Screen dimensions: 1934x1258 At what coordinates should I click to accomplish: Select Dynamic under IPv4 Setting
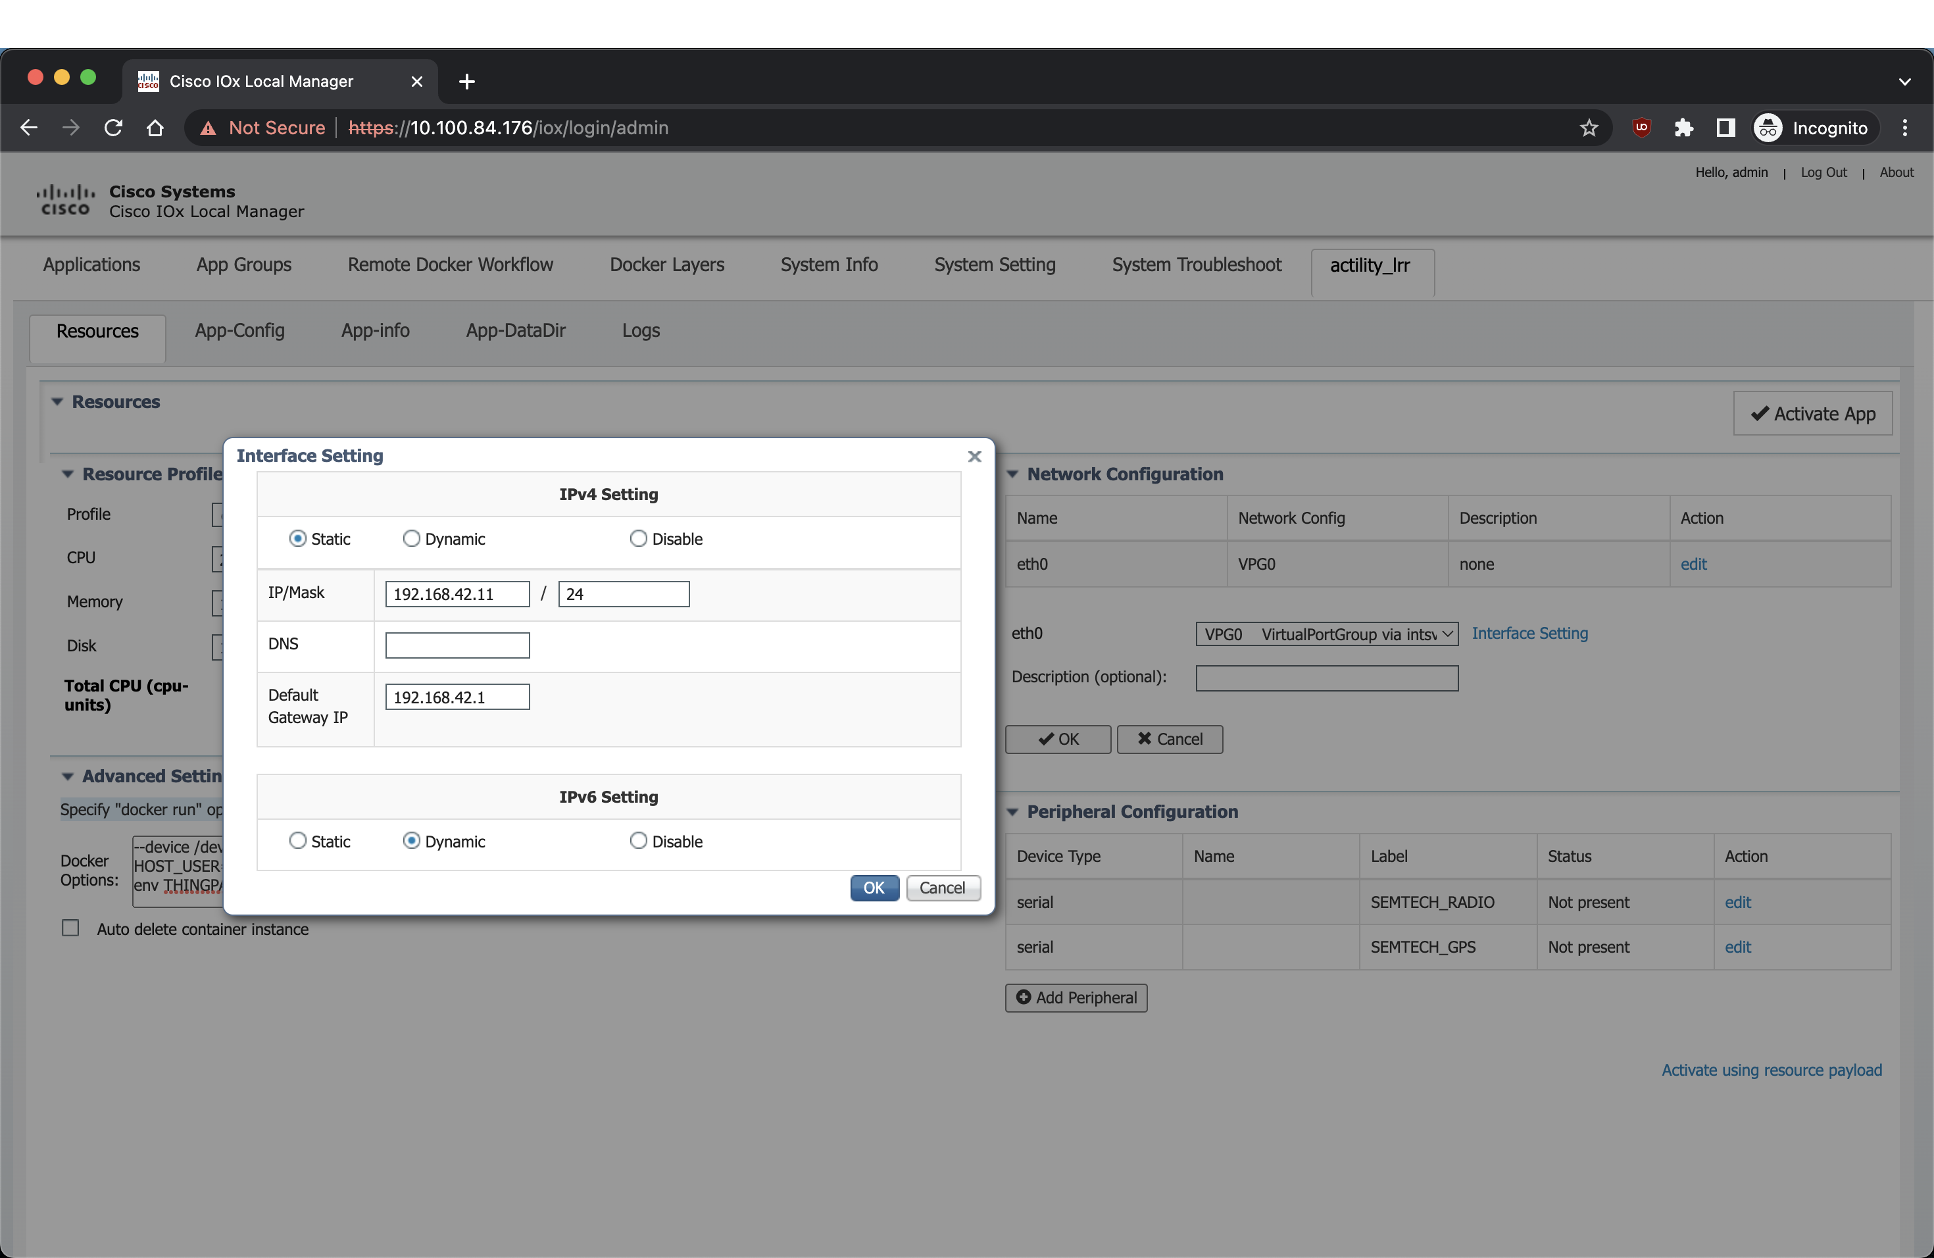412,539
